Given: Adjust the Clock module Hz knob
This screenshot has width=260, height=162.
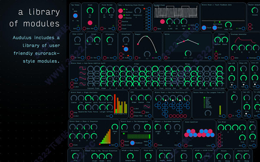Looking at the screenshot, I should click(x=90, y=11).
